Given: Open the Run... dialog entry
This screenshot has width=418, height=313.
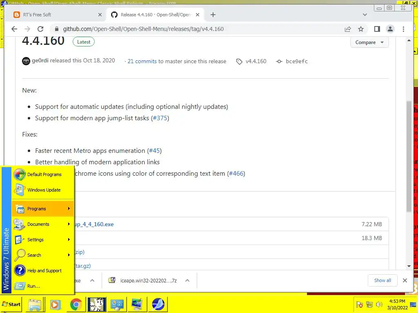Looking at the screenshot, I should pyautogui.click(x=42, y=286).
